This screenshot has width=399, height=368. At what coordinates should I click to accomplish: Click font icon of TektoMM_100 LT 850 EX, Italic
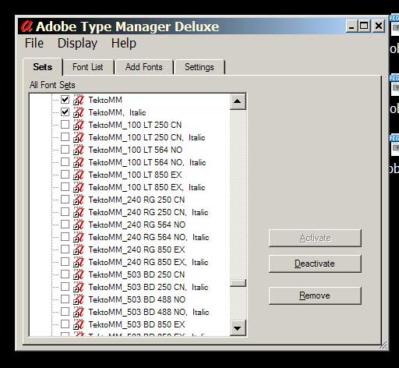pyautogui.click(x=79, y=187)
